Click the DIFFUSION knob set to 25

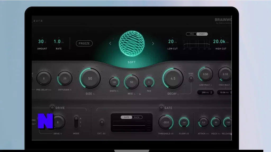tap(65, 78)
